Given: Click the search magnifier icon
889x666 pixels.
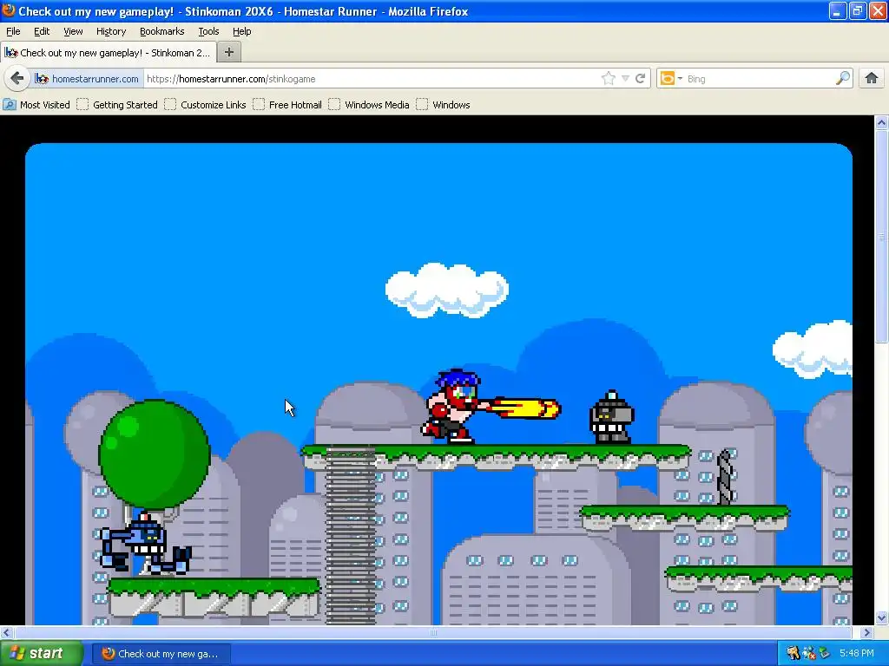Looking at the screenshot, I should [x=843, y=78].
